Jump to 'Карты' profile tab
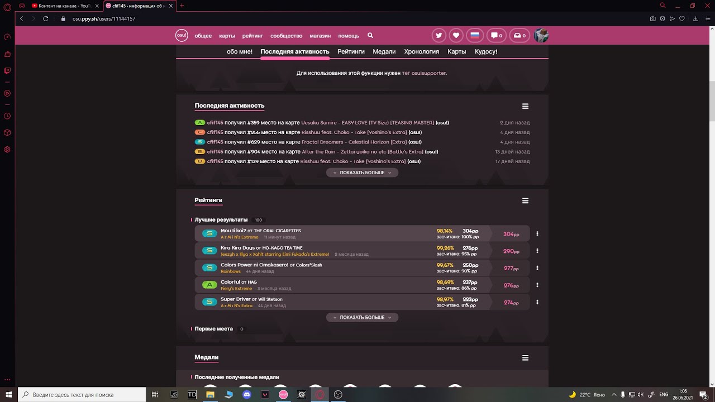Image resolution: width=715 pixels, height=402 pixels. [456, 51]
